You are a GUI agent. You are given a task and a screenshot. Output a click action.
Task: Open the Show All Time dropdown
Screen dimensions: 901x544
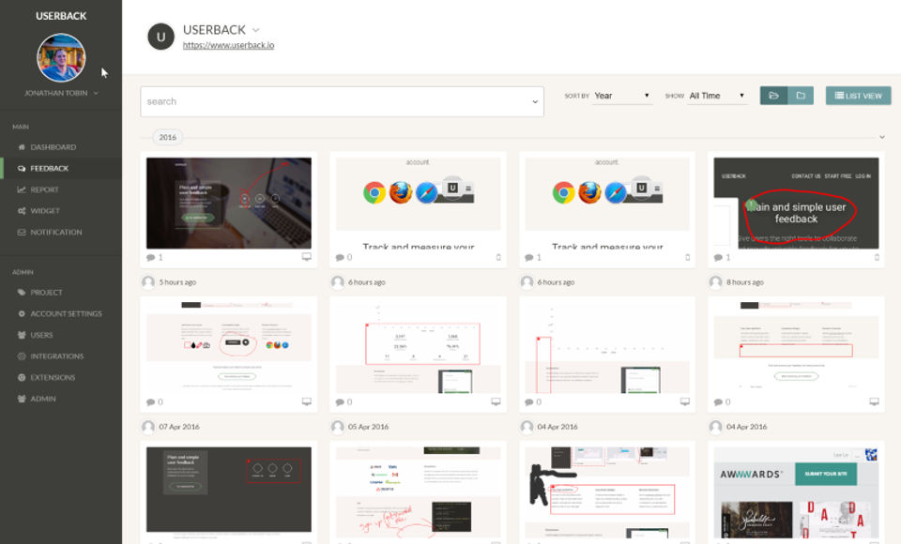point(718,96)
